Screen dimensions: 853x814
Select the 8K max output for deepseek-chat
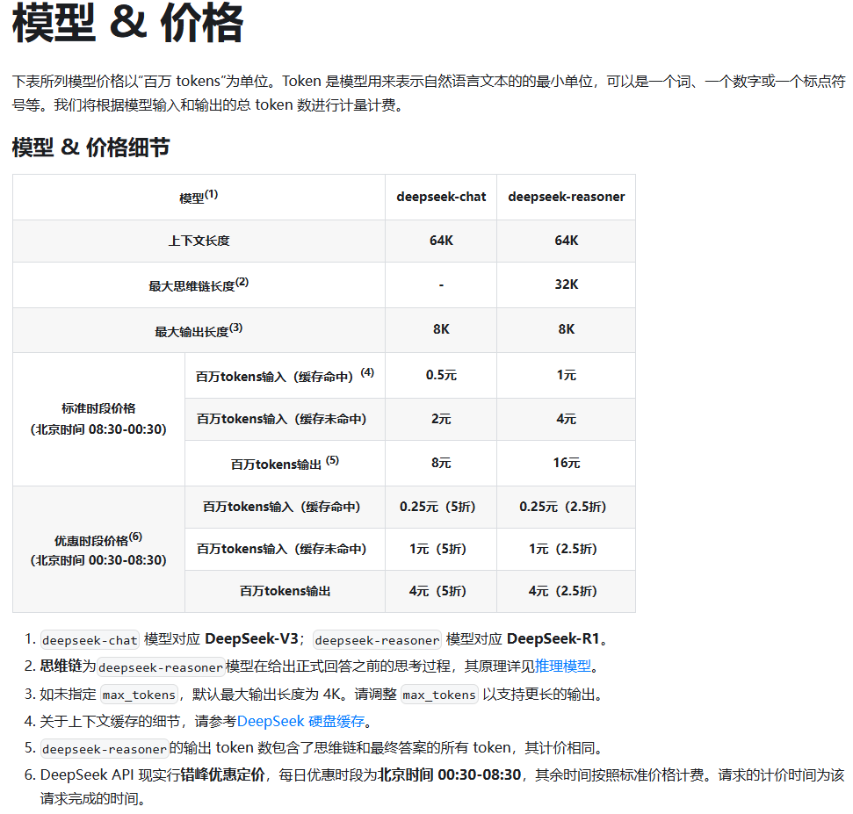(x=441, y=329)
